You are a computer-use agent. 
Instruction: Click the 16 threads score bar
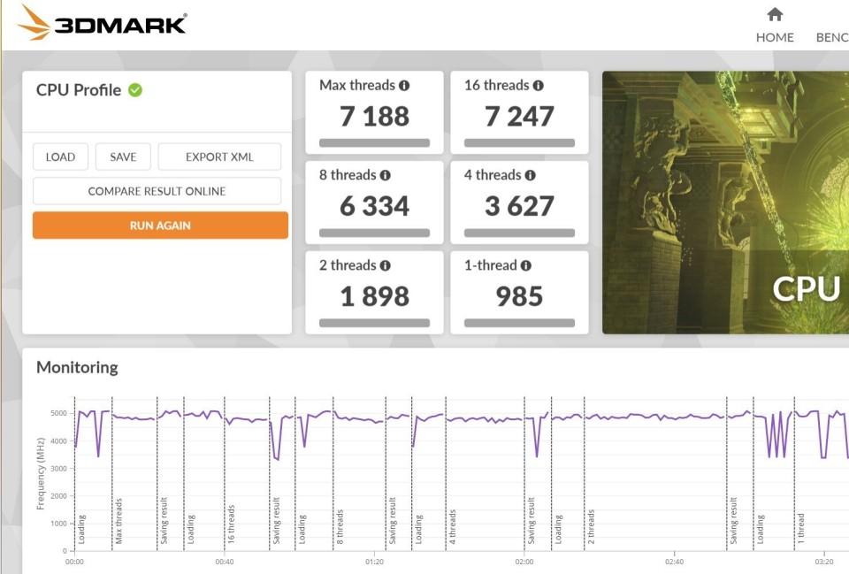tap(519, 143)
